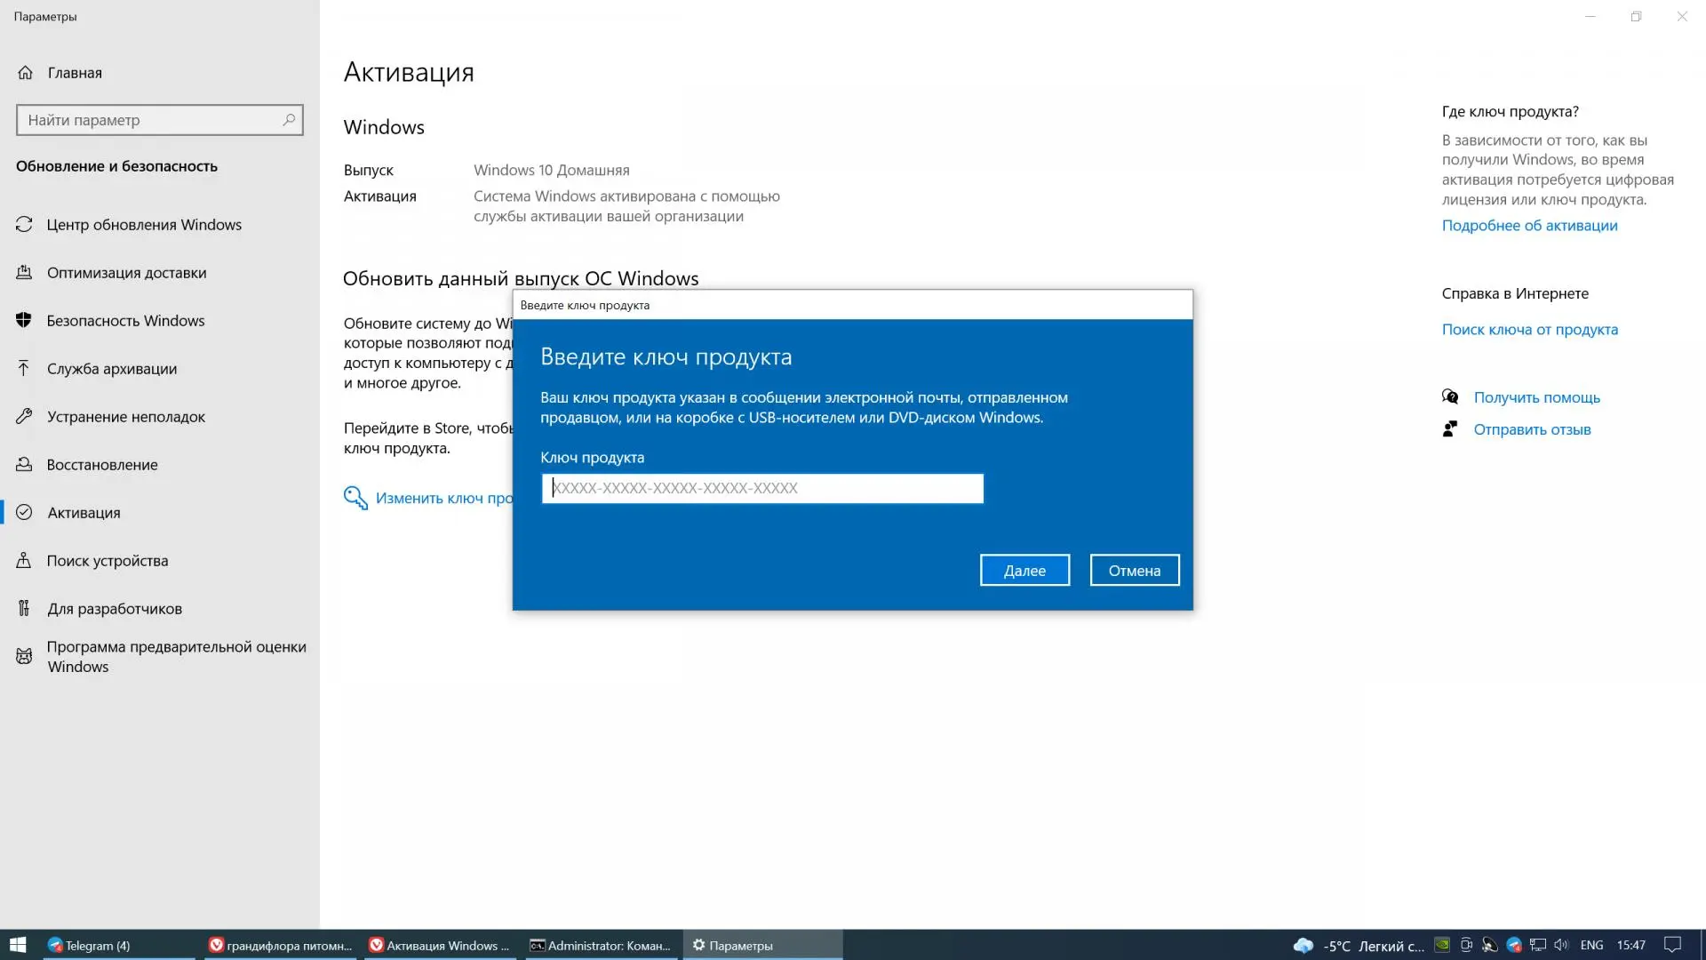Open Поиск устройства section
Image resolution: width=1706 pixels, height=960 pixels.
tap(107, 561)
